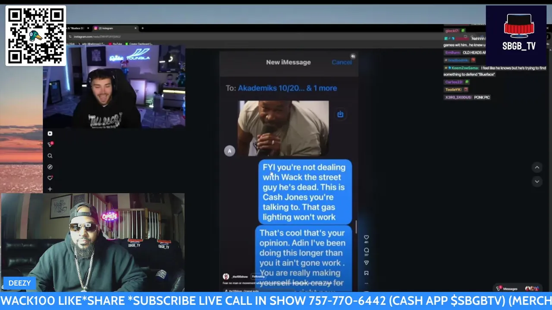Open Instagram notifications heart icon in sidebar
Image resolution: width=552 pixels, height=310 pixels.
[x=50, y=178]
